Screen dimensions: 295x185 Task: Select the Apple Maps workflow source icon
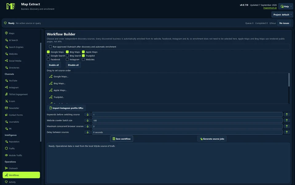click(x=51, y=90)
